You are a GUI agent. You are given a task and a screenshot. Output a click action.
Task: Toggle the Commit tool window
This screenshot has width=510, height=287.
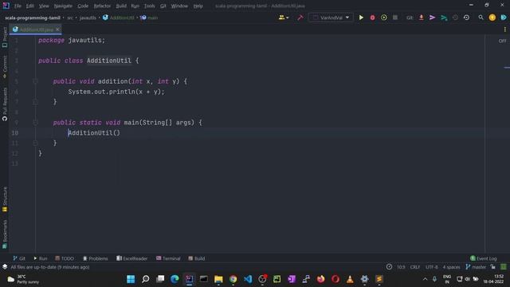click(x=5, y=67)
